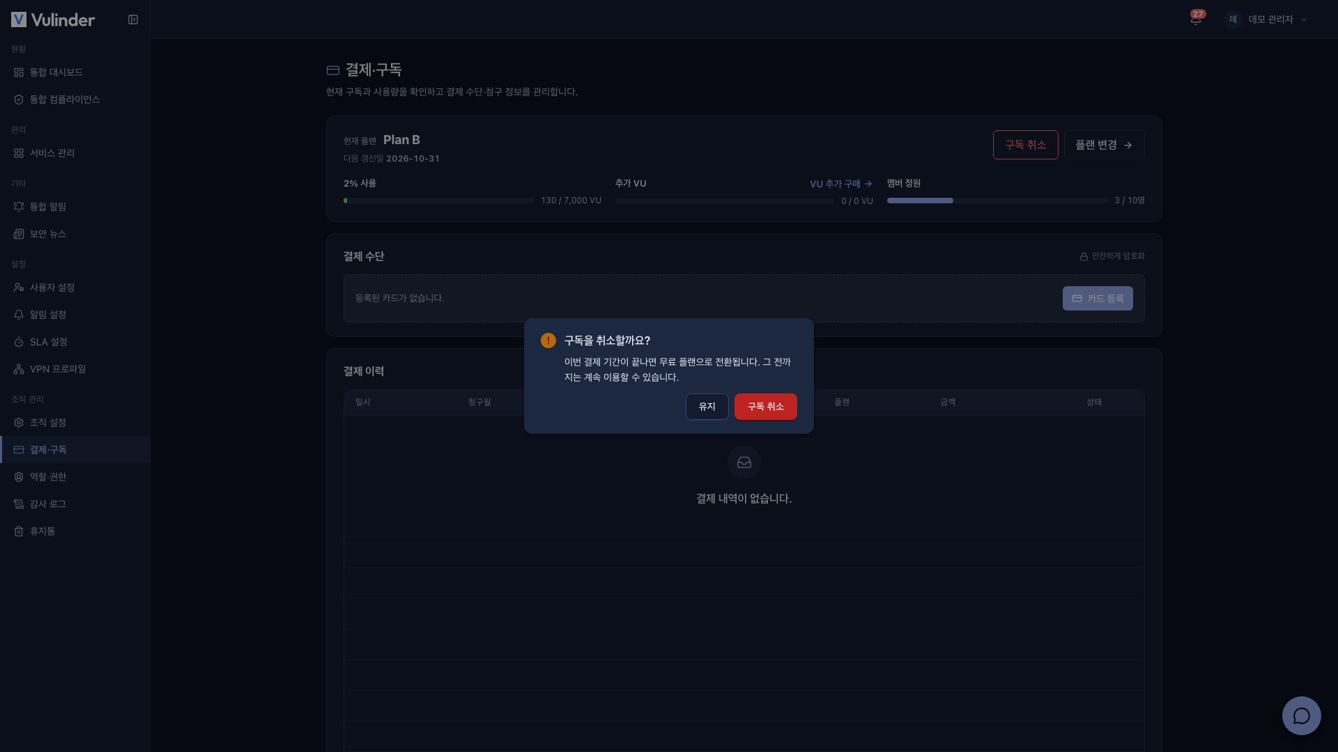Screen dimensions: 1338x752
Task: Click the 데 avatar circle
Action: pyautogui.click(x=1233, y=19)
